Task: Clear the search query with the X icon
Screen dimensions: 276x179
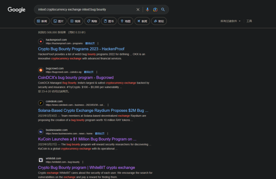Action: pos(138,9)
